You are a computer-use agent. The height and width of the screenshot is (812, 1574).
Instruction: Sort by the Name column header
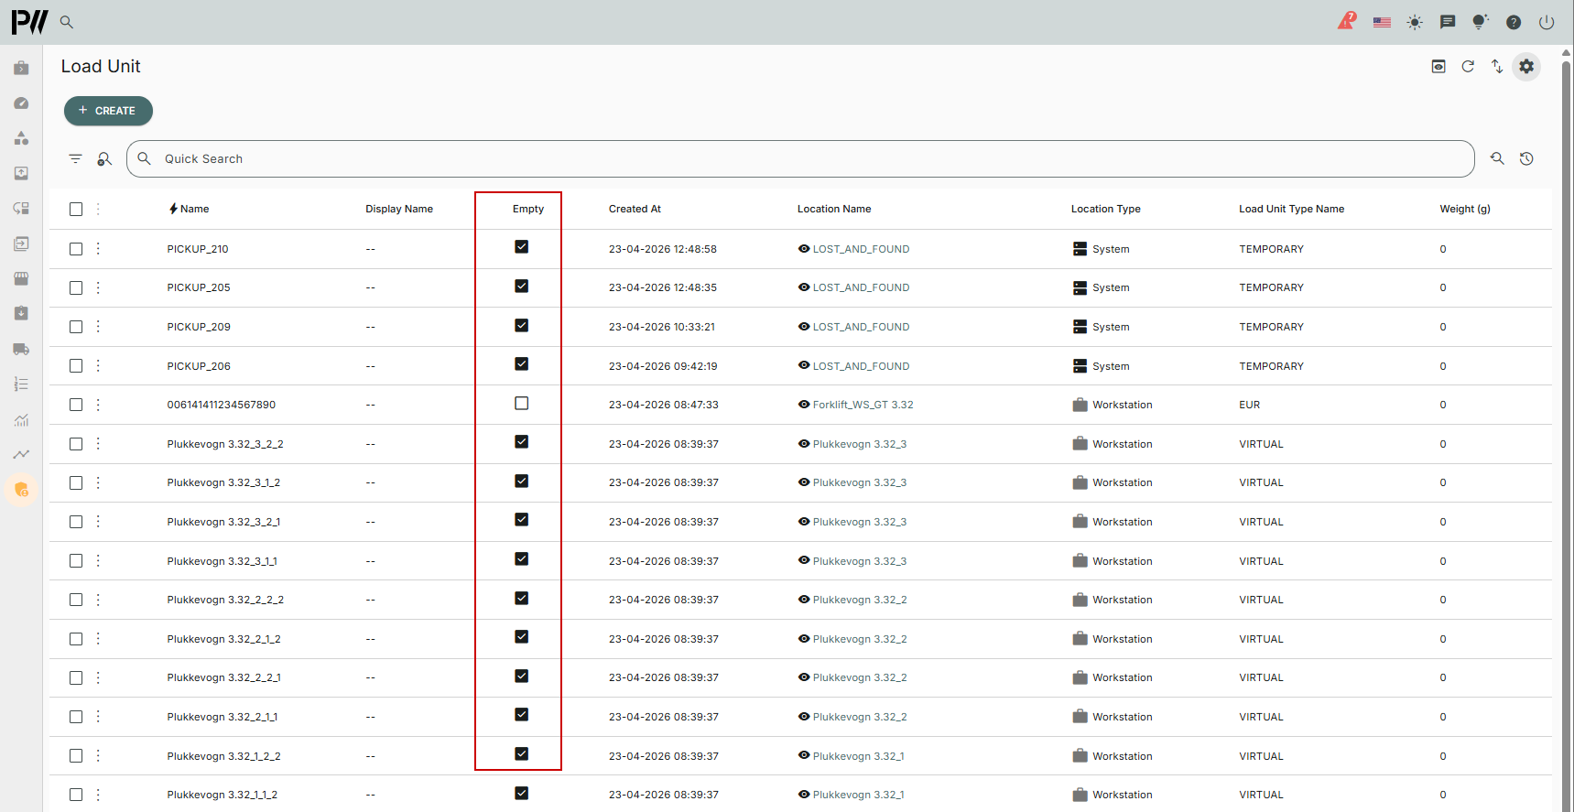(x=195, y=209)
